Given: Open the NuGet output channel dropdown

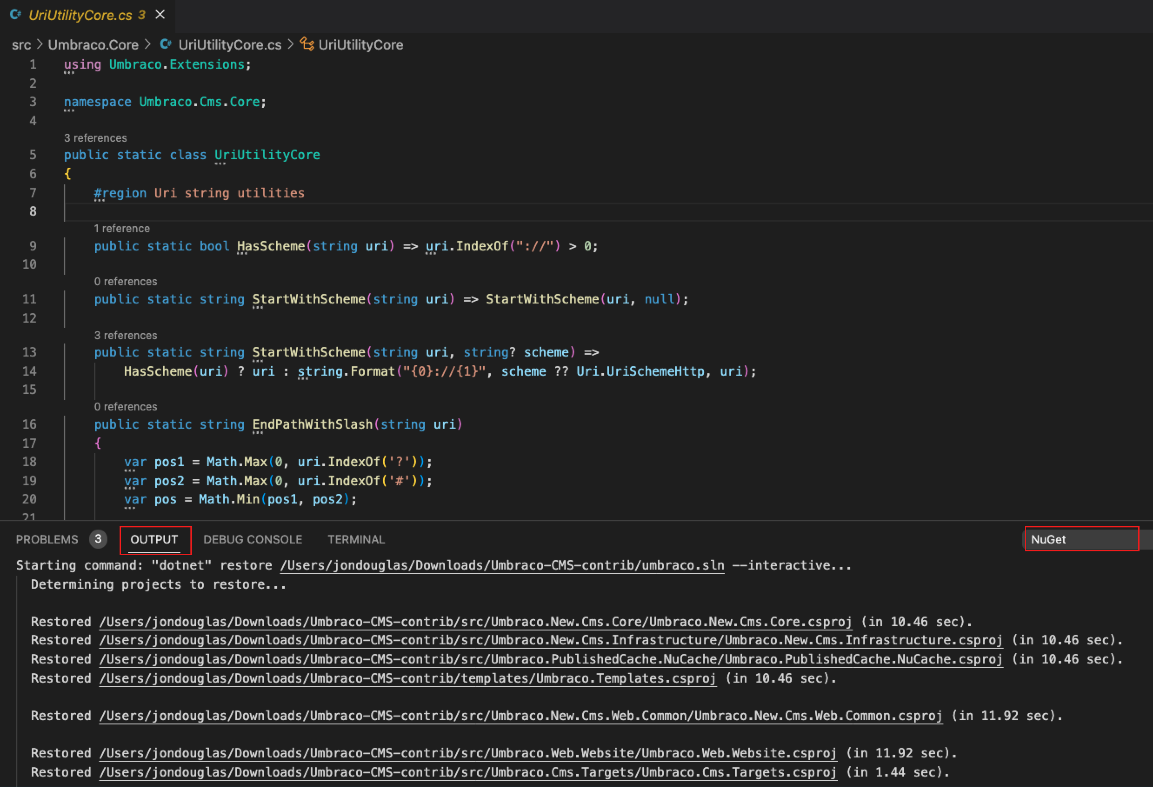Looking at the screenshot, I should (1082, 540).
